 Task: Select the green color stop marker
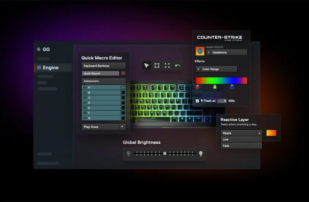tap(215, 87)
